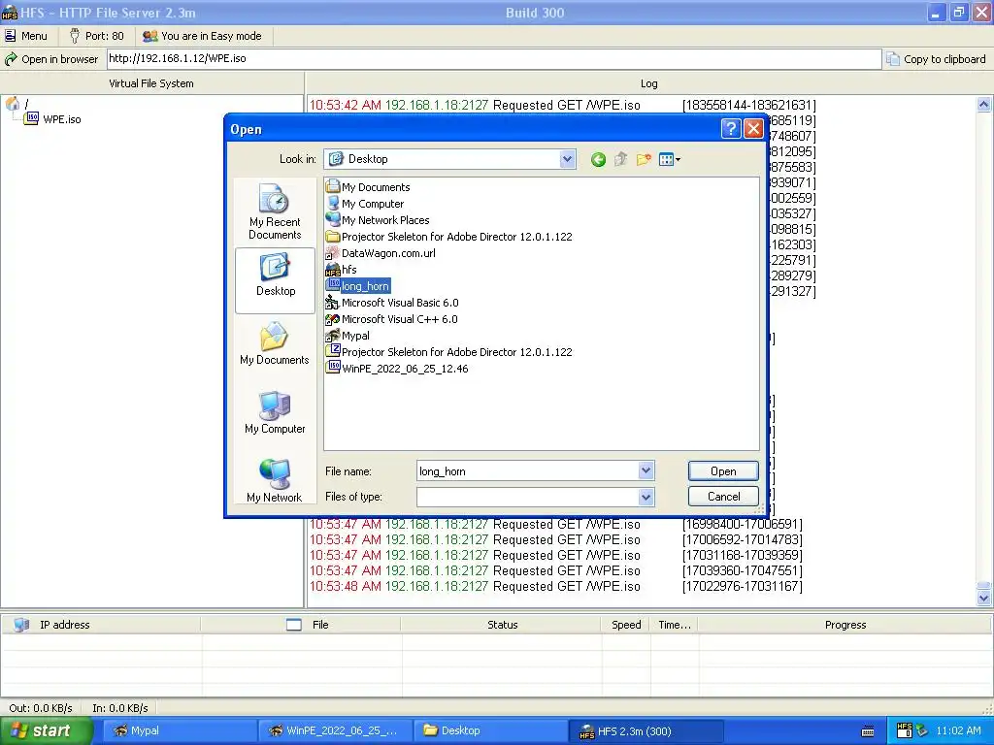Click My Recent Documents in places bar
This screenshot has width=994, height=745.
pos(275,211)
